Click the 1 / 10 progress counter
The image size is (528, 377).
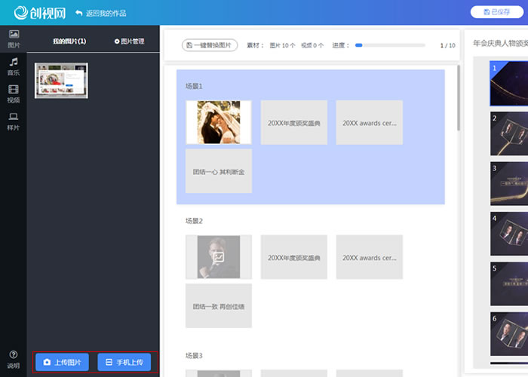click(x=447, y=45)
